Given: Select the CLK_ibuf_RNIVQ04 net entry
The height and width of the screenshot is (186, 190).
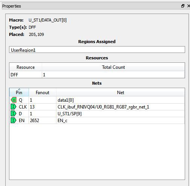Looking at the screenshot, I should [x=103, y=107].
